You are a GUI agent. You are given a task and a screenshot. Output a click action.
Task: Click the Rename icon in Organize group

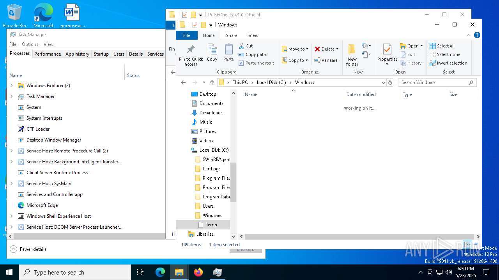[x=318, y=60]
